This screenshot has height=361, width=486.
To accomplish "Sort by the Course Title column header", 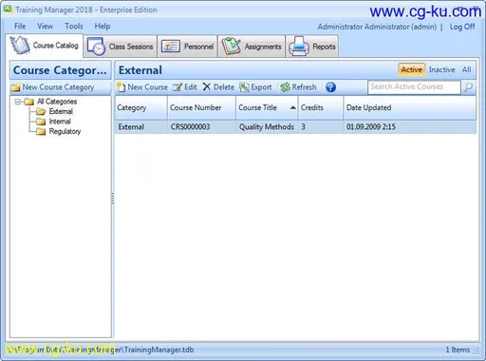I will point(267,107).
